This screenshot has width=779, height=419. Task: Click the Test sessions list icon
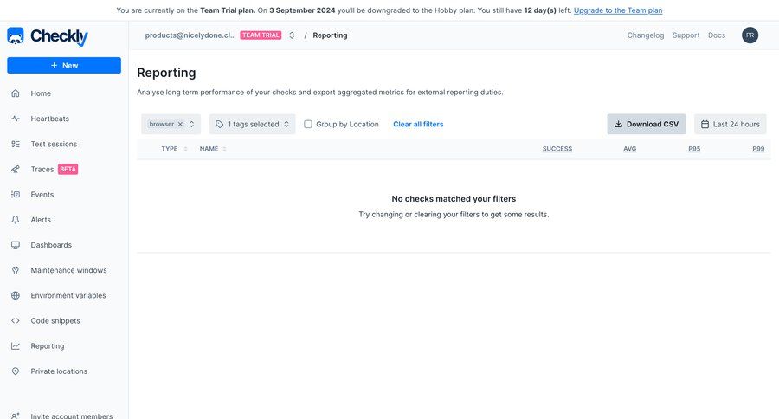coord(16,144)
